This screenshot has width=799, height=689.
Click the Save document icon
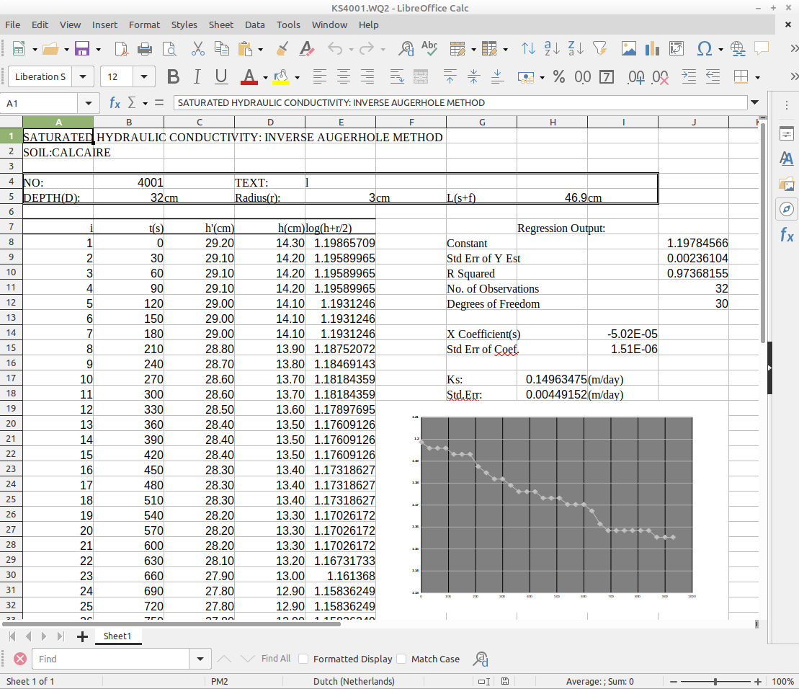82,49
